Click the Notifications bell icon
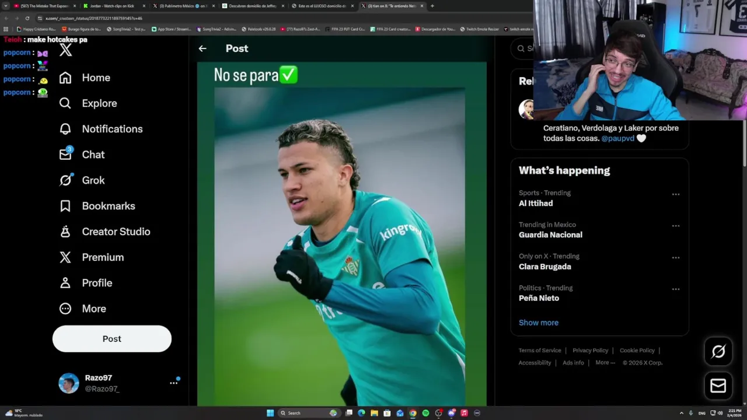The width and height of the screenshot is (747, 420). 65,129
